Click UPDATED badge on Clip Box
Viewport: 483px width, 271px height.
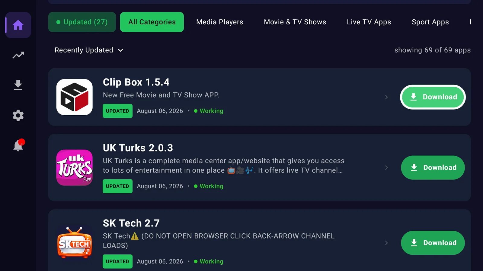pyautogui.click(x=117, y=111)
